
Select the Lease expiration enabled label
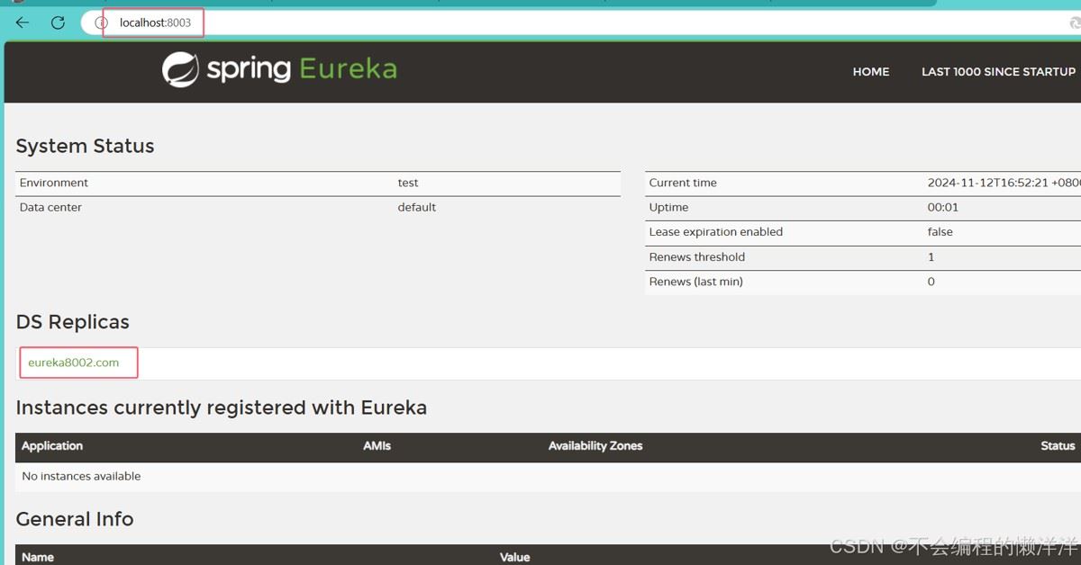click(716, 232)
